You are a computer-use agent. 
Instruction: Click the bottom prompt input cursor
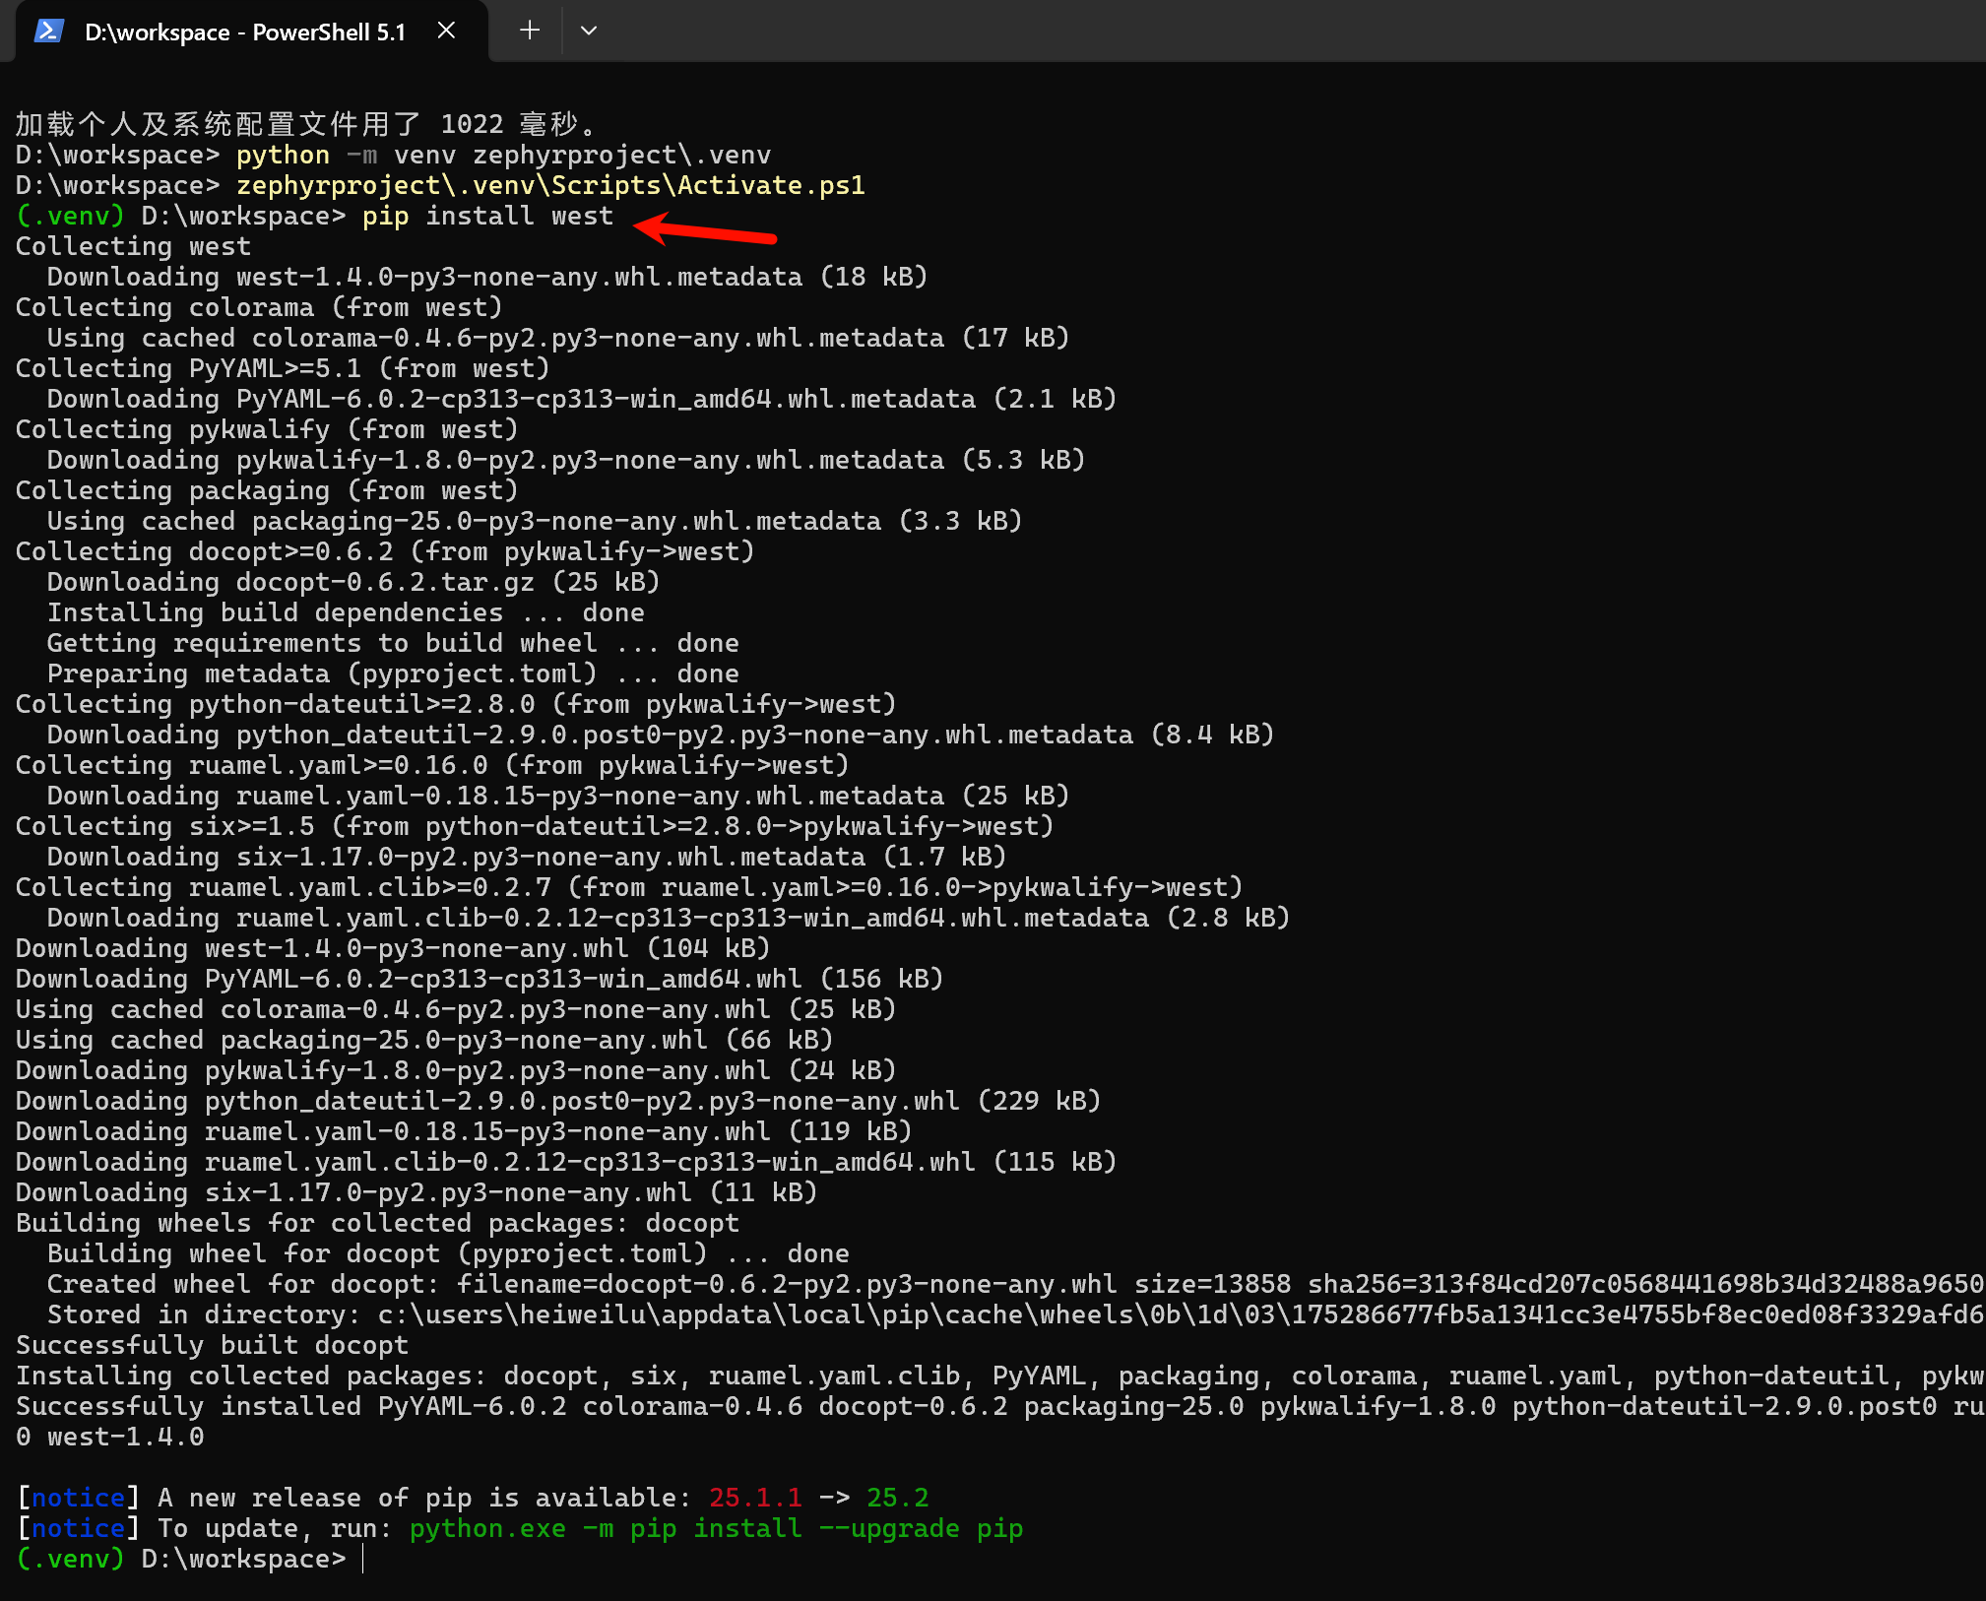363,1559
